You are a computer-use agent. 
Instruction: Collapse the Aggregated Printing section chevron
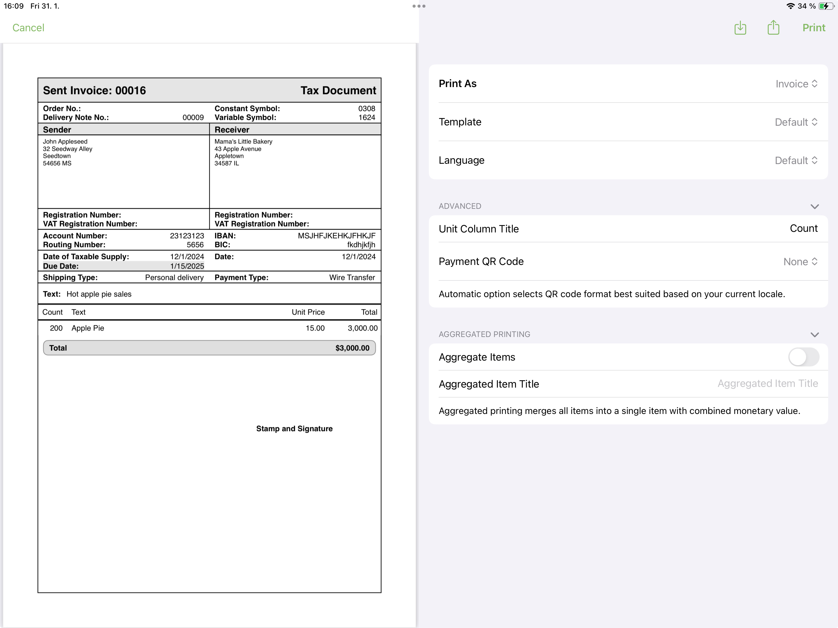[814, 335]
